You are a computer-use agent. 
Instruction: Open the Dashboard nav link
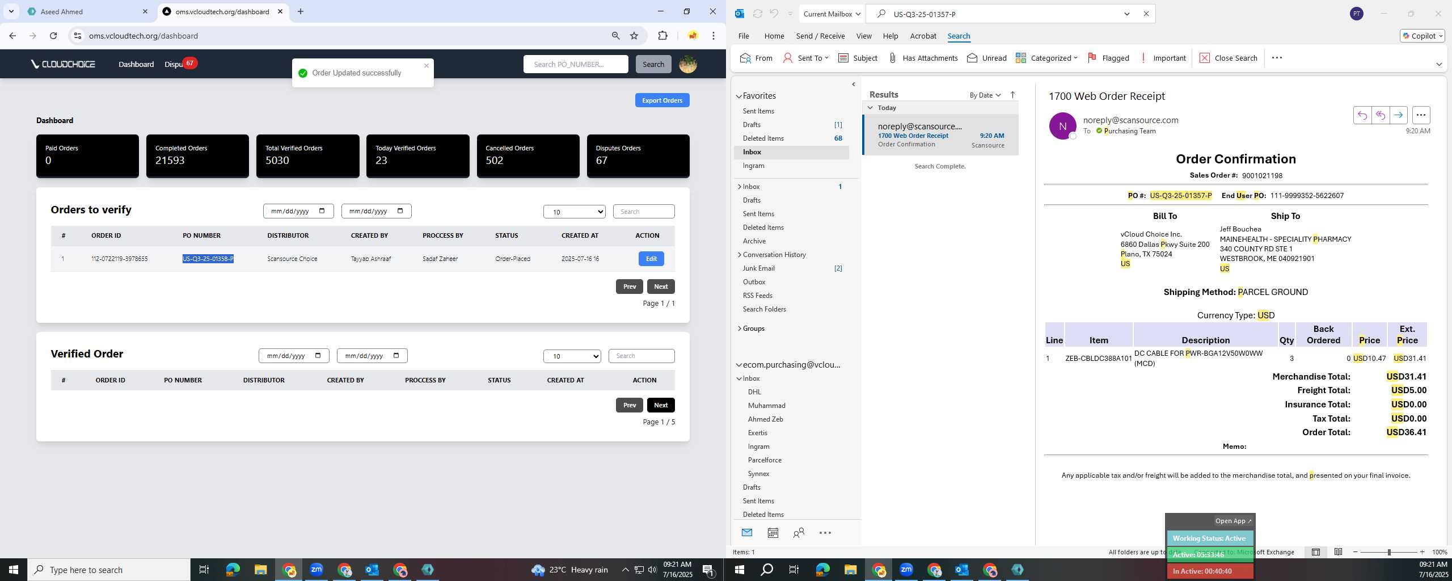tap(136, 64)
